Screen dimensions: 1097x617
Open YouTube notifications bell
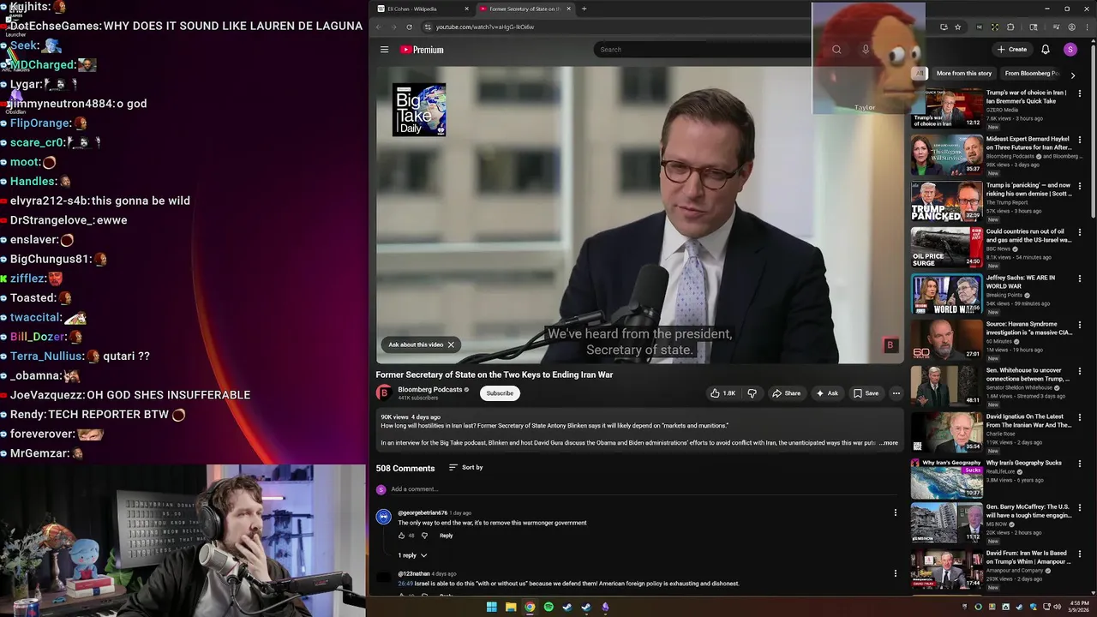(1045, 50)
